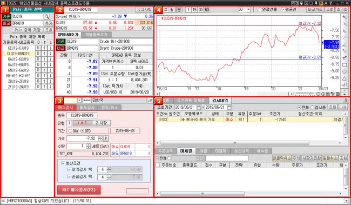
Task: Open the chart period 60 dropdown
Action: [248, 10]
